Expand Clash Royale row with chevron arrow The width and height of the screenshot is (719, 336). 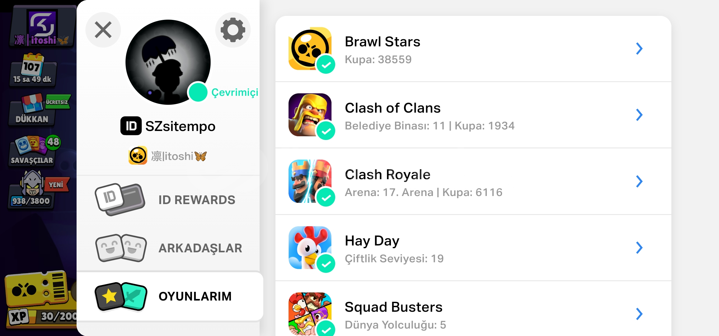(x=639, y=181)
